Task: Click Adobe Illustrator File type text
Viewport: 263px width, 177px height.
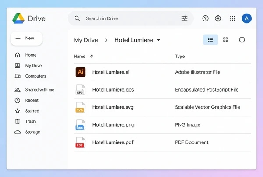Action: pos(198,72)
